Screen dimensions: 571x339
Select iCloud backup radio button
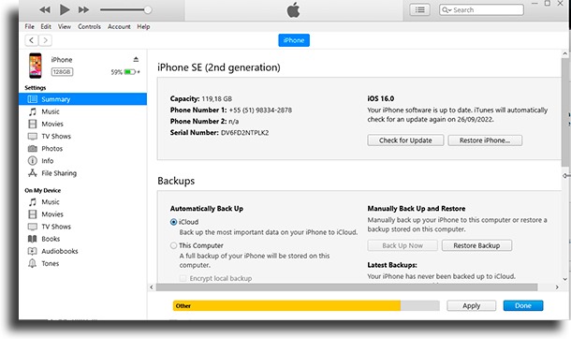coord(174,222)
